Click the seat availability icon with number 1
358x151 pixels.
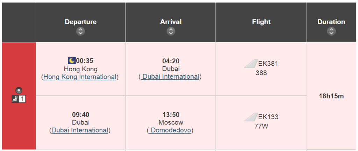pyautogui.click(x=19, y=99)
